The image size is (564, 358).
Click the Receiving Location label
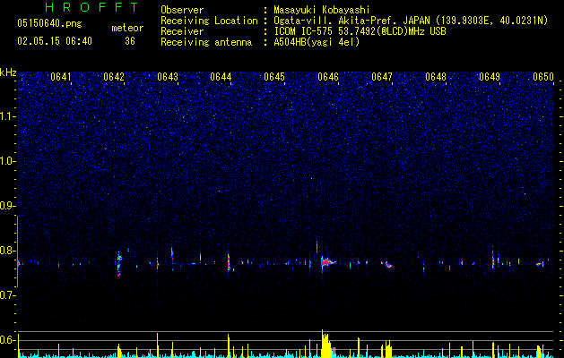coord(209,21)
